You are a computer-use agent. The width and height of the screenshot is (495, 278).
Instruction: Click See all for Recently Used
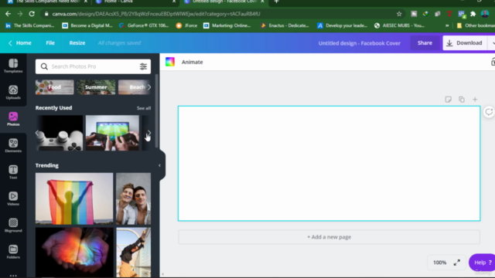pos(144,108)
